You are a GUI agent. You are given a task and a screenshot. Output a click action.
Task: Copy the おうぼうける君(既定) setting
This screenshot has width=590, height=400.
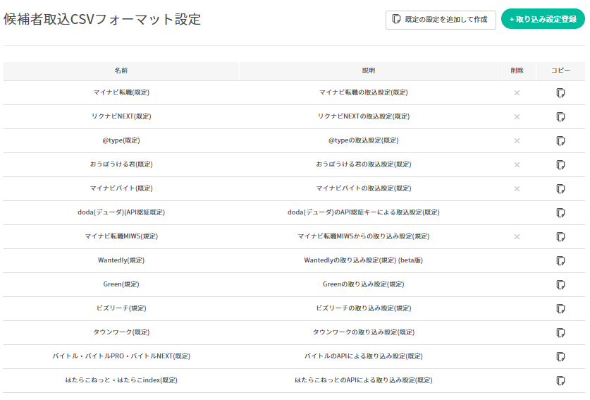560,164
